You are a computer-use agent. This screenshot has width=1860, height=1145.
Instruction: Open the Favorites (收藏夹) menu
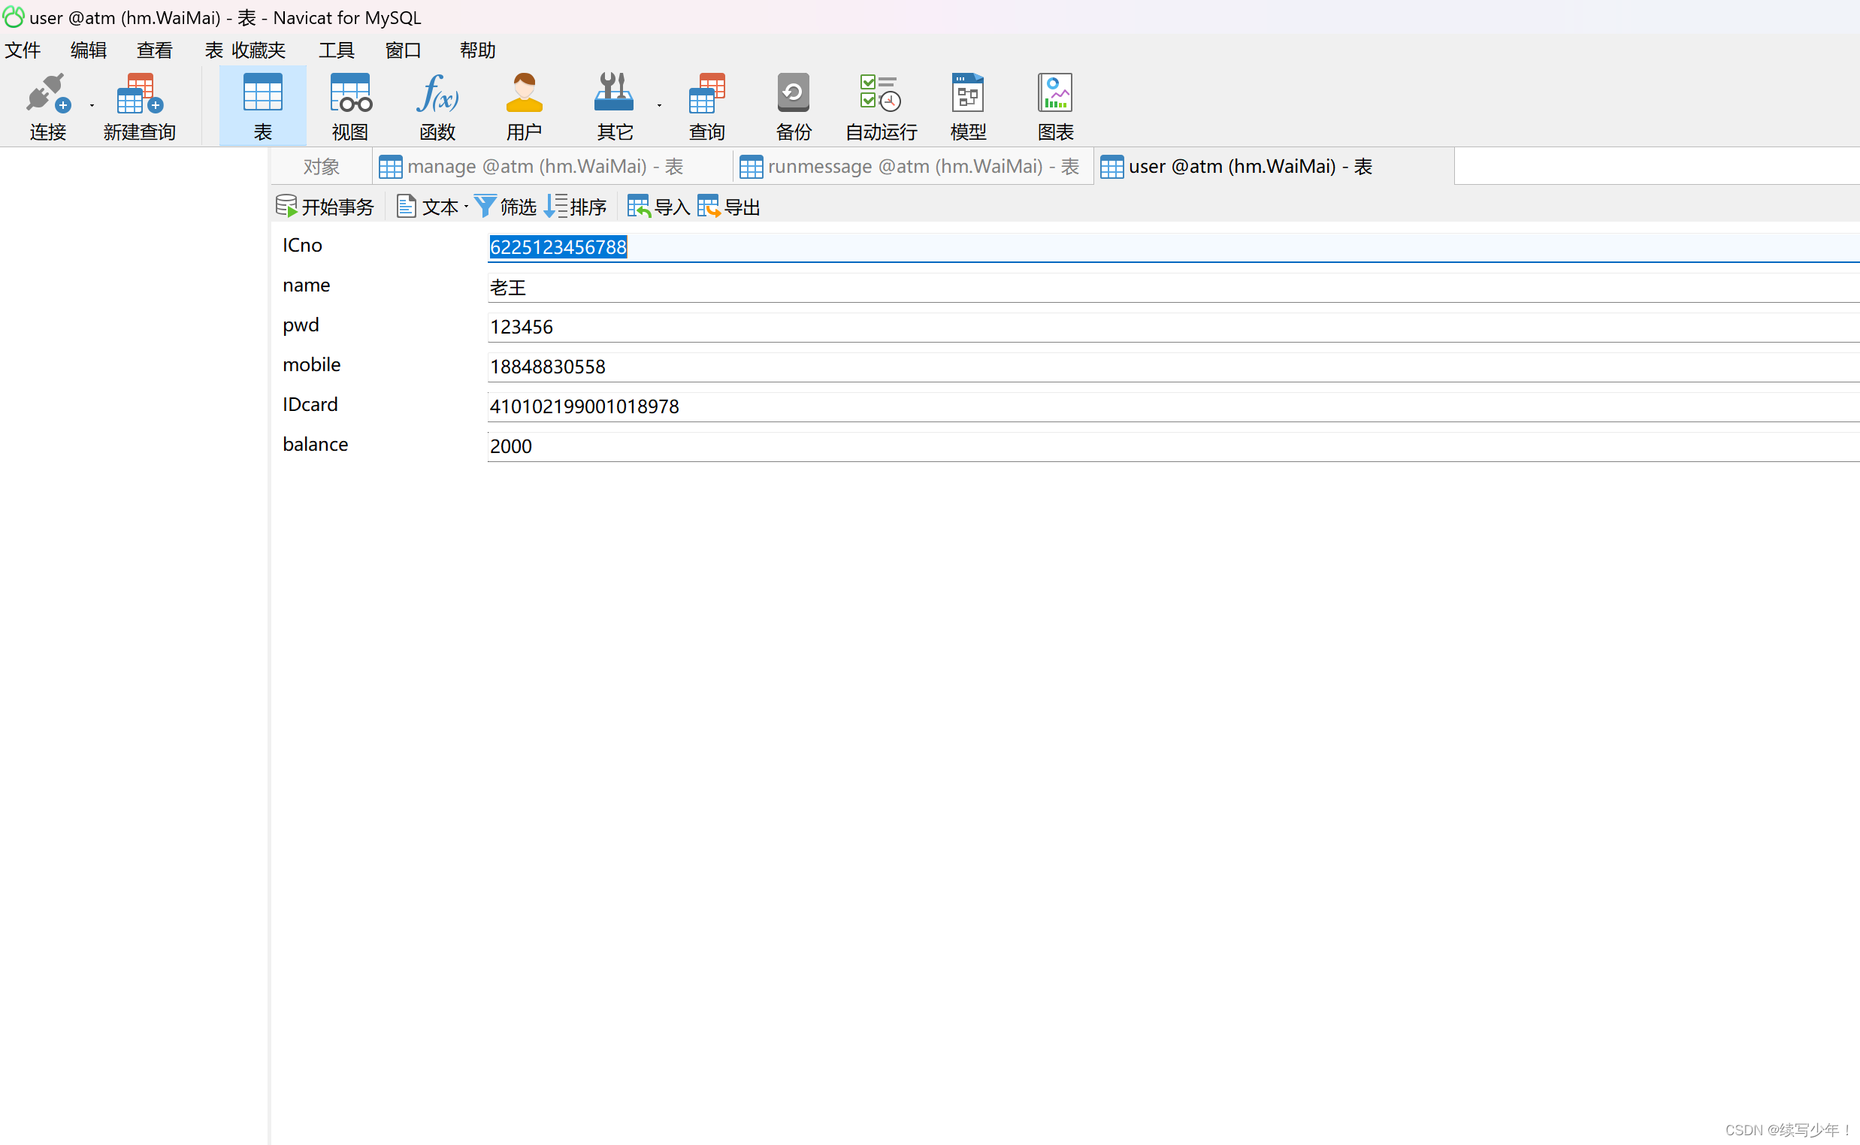pos(259,50)
